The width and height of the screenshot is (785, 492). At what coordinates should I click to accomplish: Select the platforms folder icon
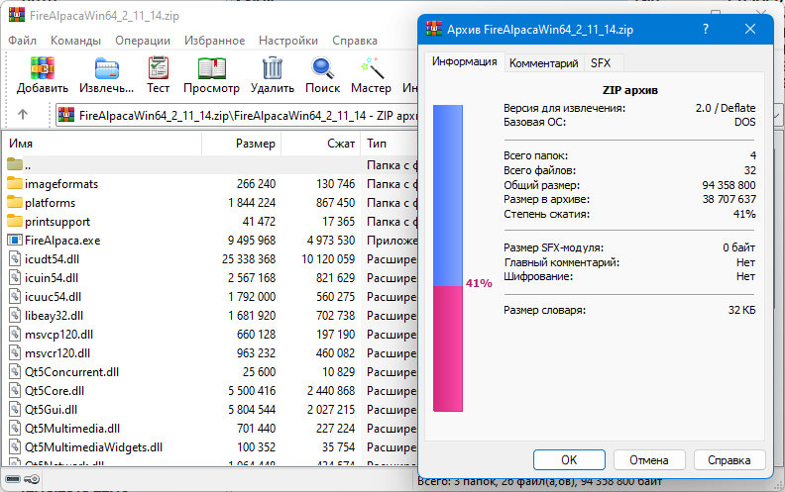point(15,203)
